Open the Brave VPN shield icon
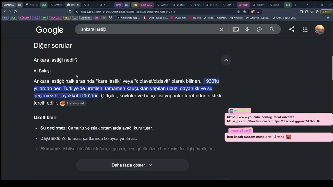333x187 pixels. tap(317, 12)
